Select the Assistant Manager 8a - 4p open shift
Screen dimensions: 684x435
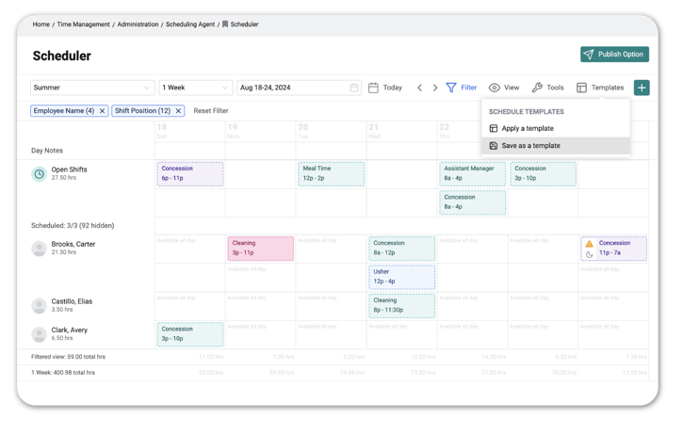pos(472,174)
